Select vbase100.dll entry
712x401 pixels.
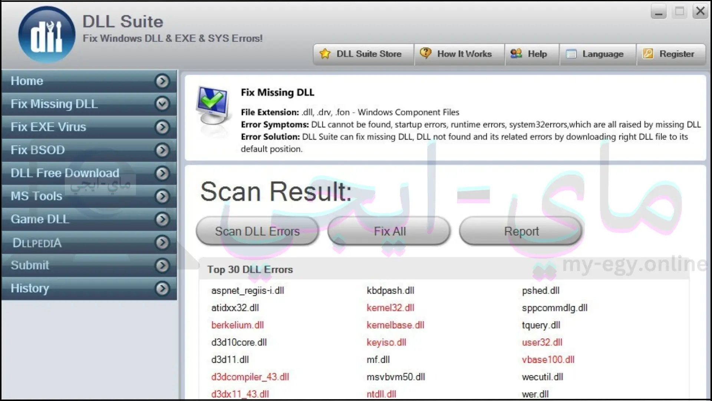[548, 360]
